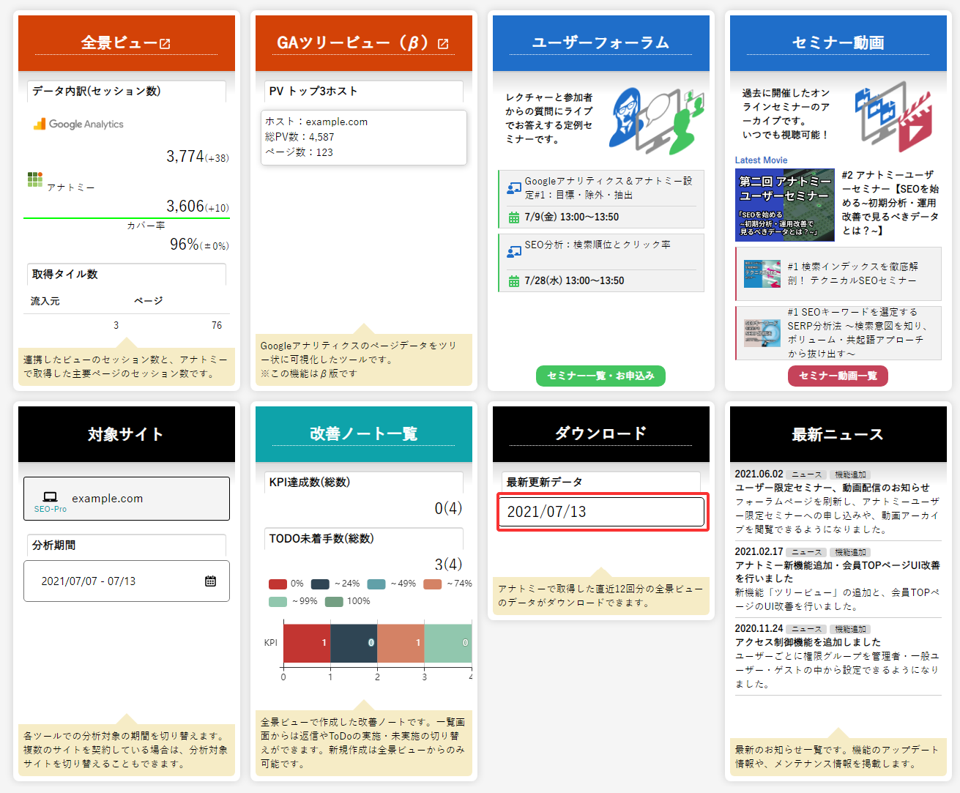Select 最新更新データ 2021/07/13 entry
This screenshot has width=960, height=793.
click(x=602, y=512)
